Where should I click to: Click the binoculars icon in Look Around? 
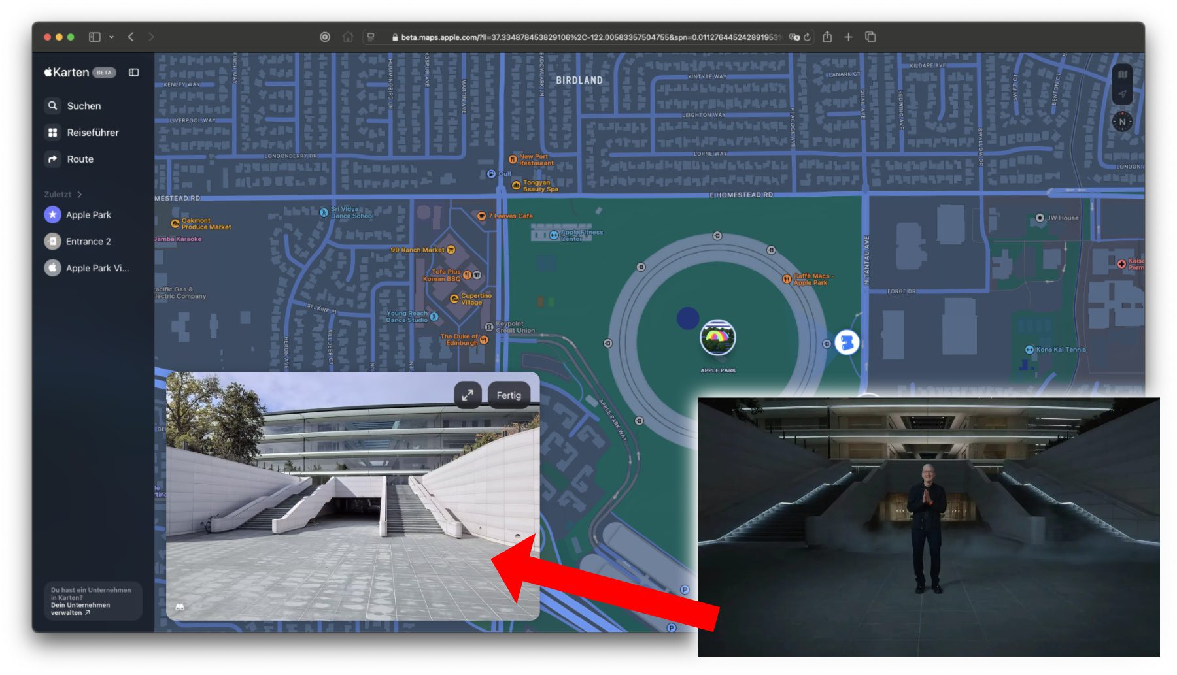click(180, 607)
